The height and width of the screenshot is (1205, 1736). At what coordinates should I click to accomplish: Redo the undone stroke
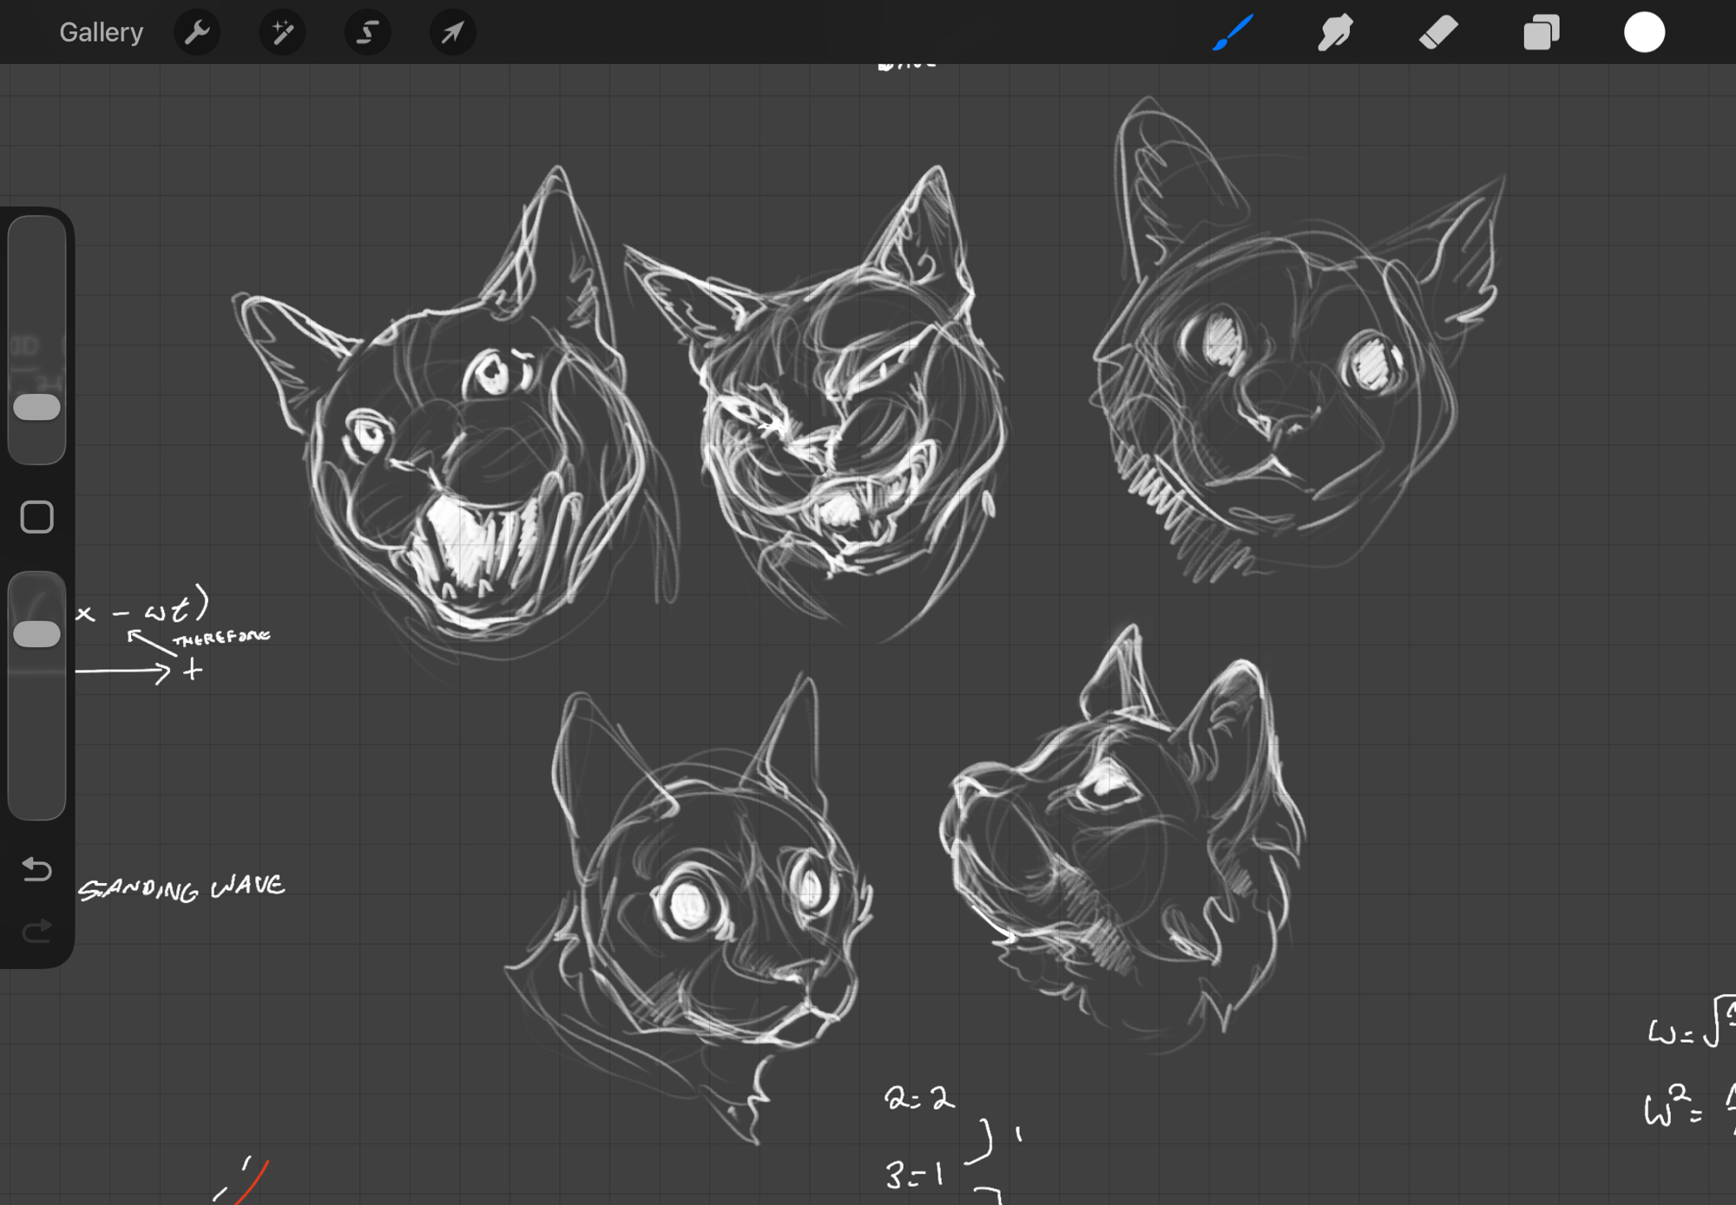click(36, 931)
